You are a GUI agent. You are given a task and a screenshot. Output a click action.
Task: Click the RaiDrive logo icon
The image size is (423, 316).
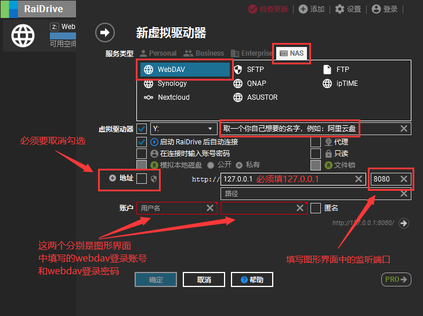click(x=9, y=9)
